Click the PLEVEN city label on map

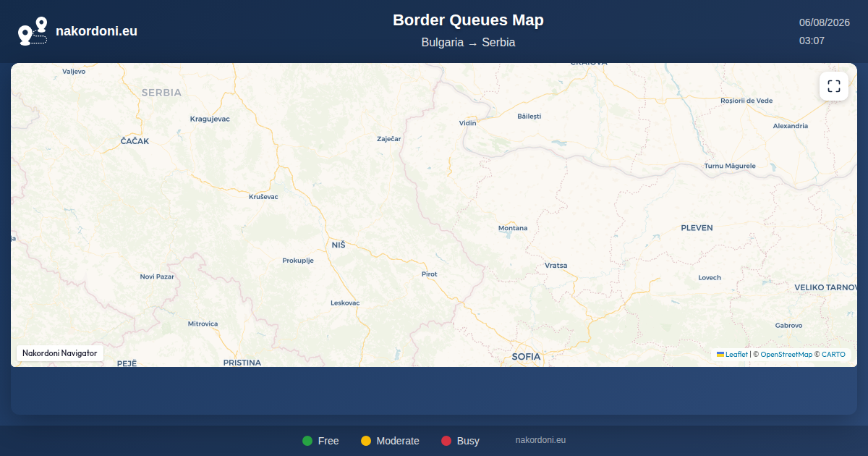point(697,228)
